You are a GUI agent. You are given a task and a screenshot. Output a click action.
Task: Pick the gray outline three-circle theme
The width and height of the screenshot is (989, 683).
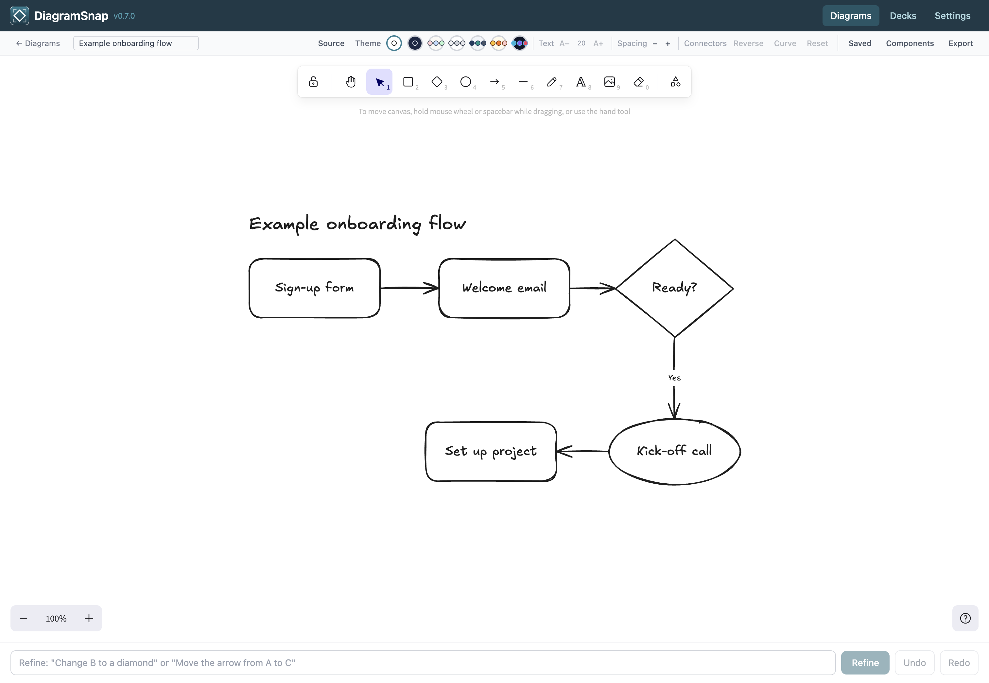[x=457, y=43]
